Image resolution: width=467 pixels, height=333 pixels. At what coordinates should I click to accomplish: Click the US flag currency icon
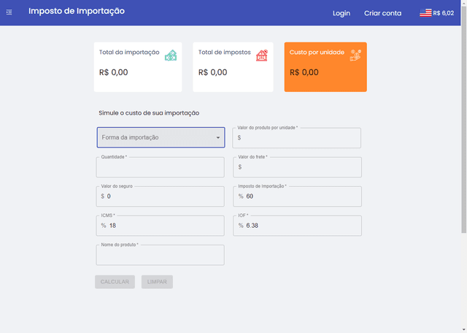(x=425, y=13)
